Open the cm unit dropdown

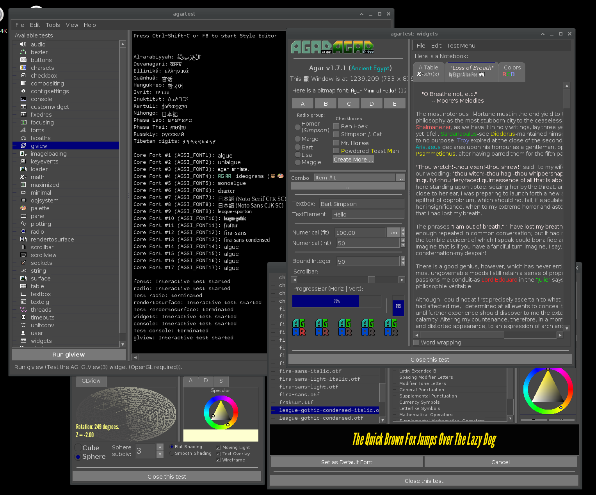[393, 232]
